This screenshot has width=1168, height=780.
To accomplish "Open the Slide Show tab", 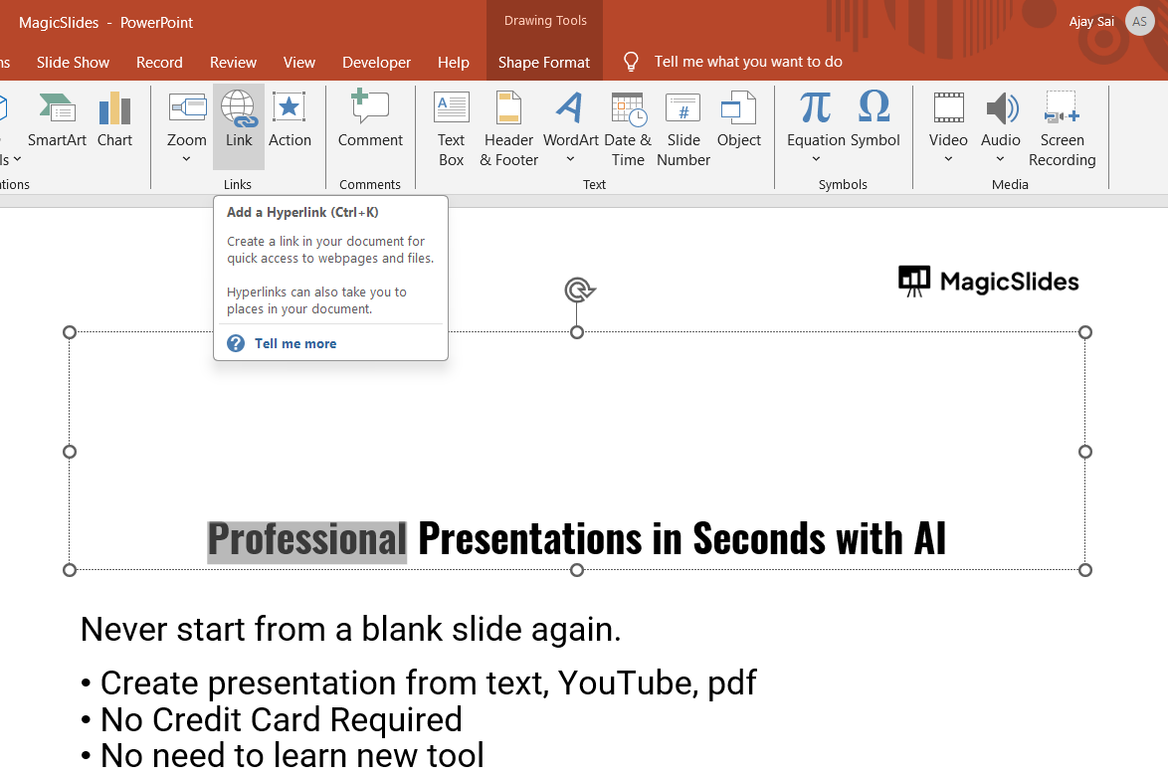I will point(73,63).
